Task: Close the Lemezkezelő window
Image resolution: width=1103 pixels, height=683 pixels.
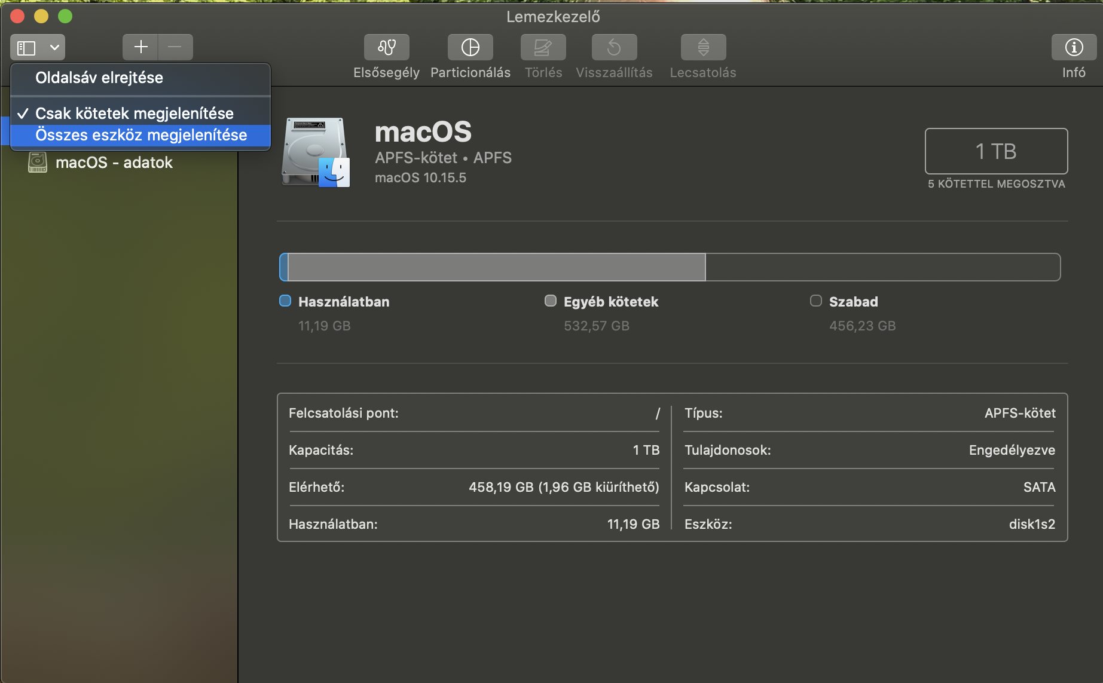Action: click(x=17, y=16)
